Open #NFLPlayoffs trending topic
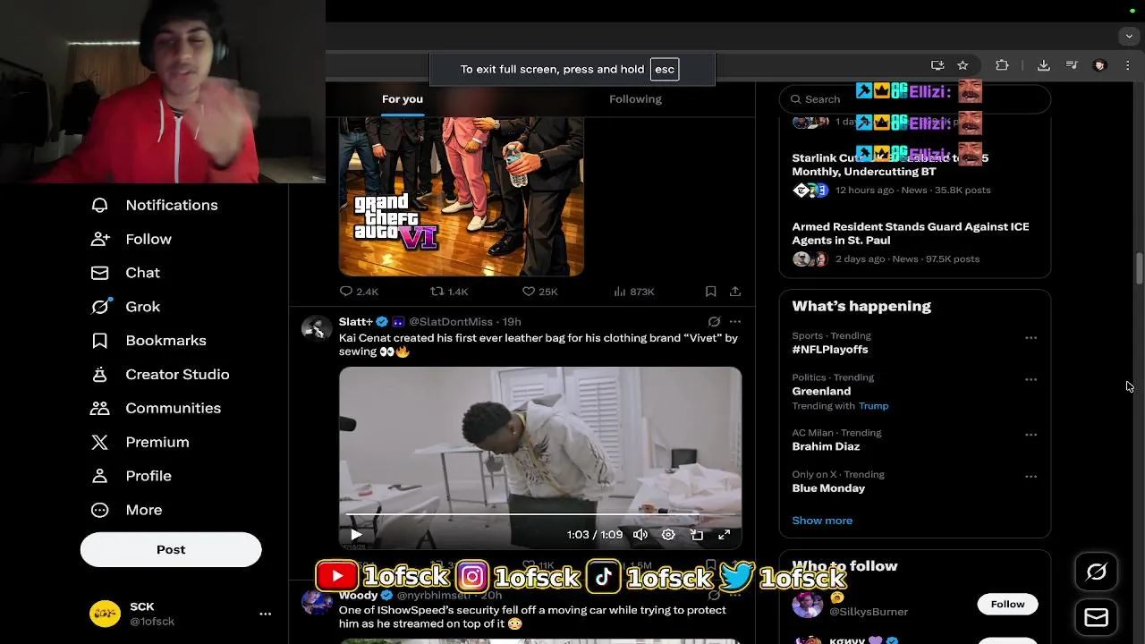This screenshot has width=1145, height=644. [x=829, y=350]
